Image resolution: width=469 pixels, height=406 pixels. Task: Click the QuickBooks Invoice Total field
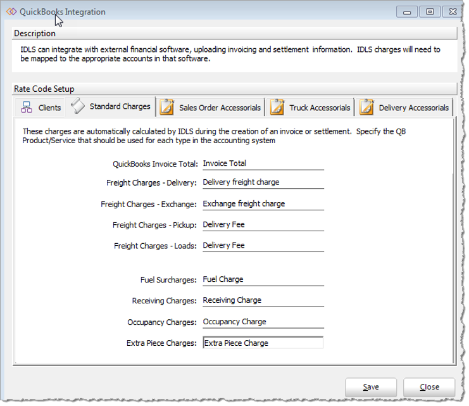263,164
